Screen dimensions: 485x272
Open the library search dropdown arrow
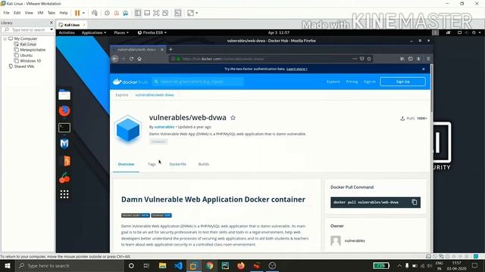tap(52, 29)
